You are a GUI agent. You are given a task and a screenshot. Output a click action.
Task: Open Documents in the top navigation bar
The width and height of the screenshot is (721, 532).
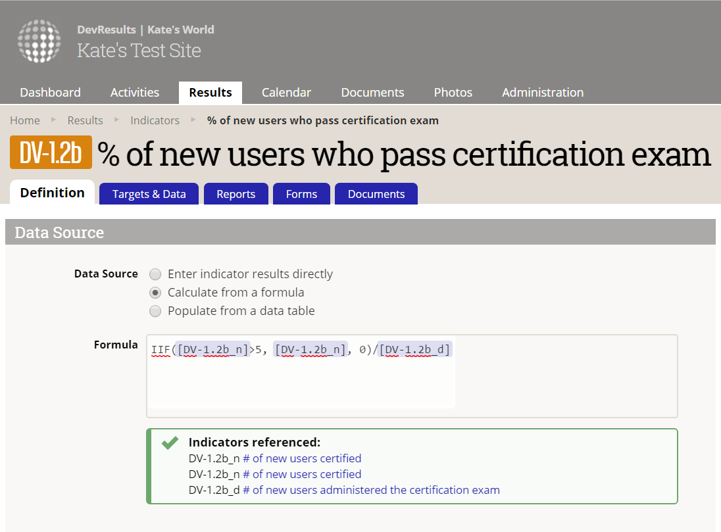(x=372, y=93)
